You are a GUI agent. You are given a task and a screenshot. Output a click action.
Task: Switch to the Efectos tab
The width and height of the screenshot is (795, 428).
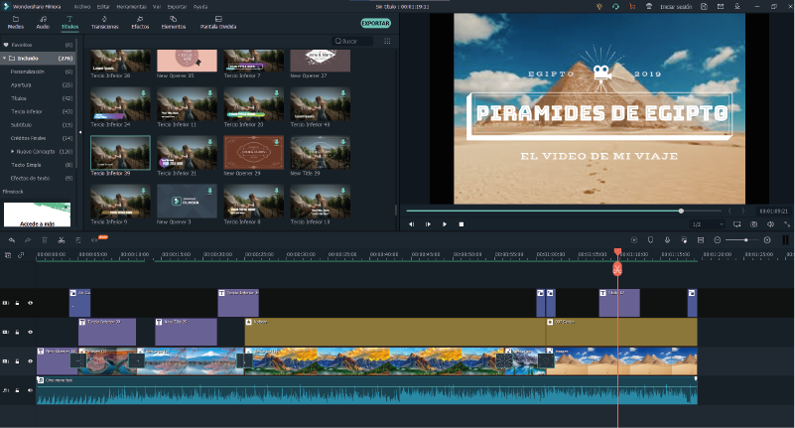click(140, 22)
